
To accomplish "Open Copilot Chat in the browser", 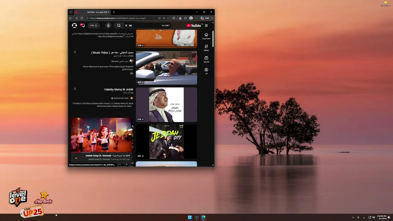I will [x=205, y=18].
